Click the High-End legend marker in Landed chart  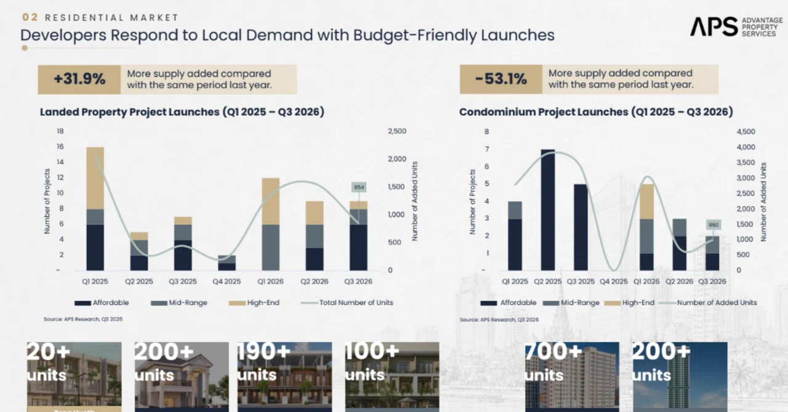point(237,303)
